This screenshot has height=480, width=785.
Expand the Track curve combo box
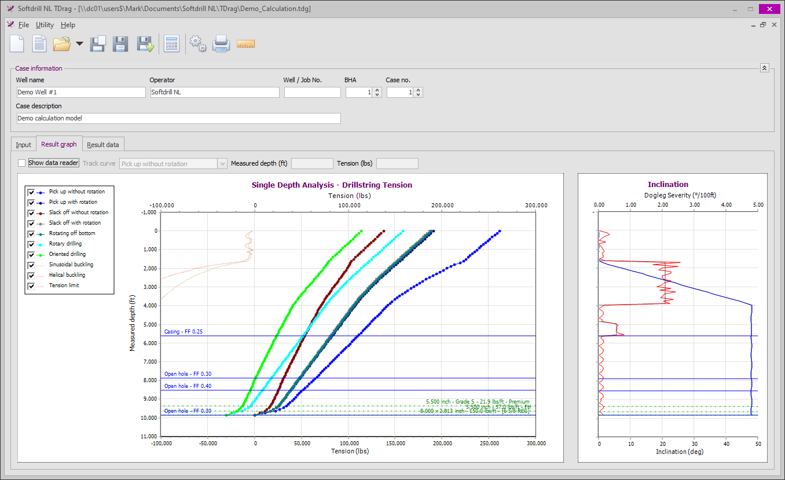pos(222,164)
